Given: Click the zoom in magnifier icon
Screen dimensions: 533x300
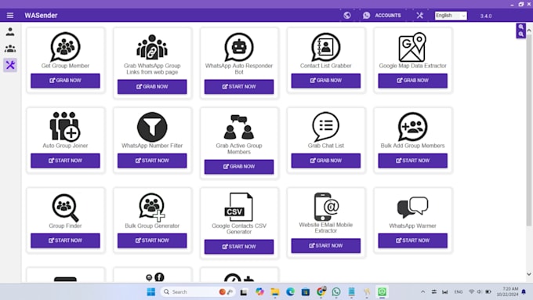Looking at the screenshot, I should pyautogui.click(x=520, y=27).
